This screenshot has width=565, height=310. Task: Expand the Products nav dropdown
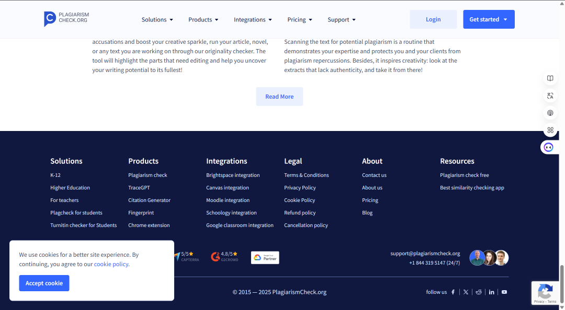[203, 19]
